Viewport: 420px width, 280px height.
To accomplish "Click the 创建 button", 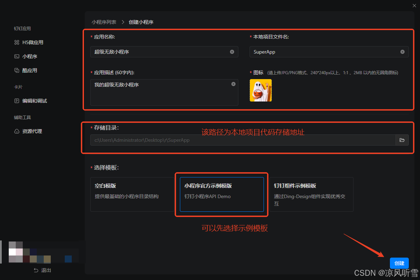I will click(x=399, y=263).
